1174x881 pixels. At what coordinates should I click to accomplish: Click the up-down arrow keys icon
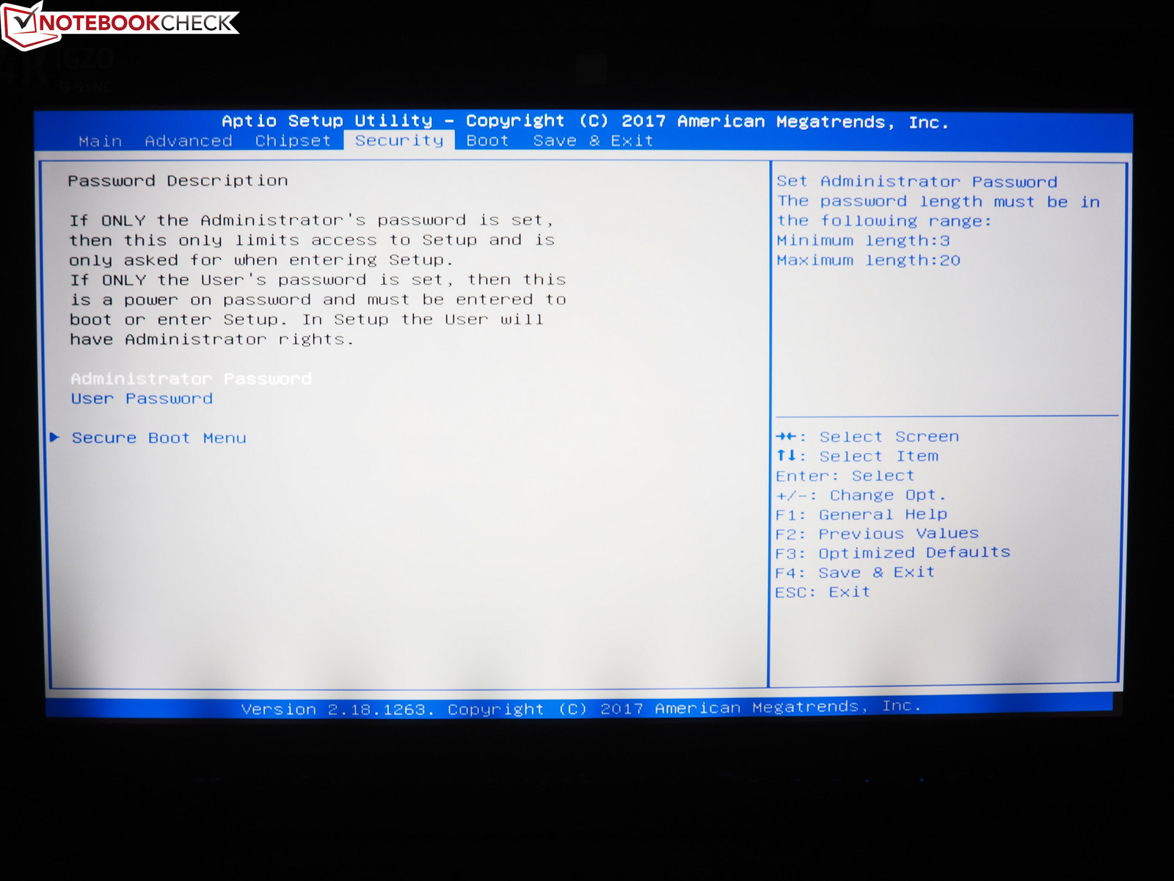(786, 456)
